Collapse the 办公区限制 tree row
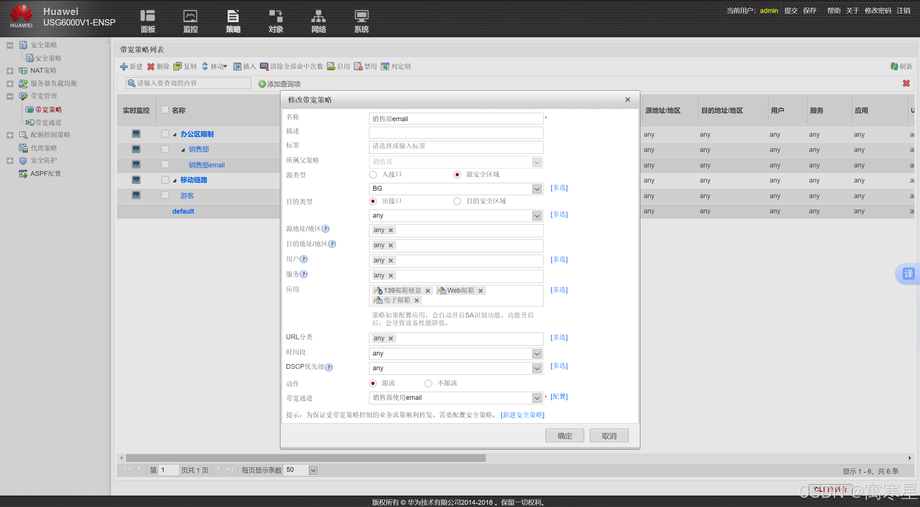 pos(175,135)
